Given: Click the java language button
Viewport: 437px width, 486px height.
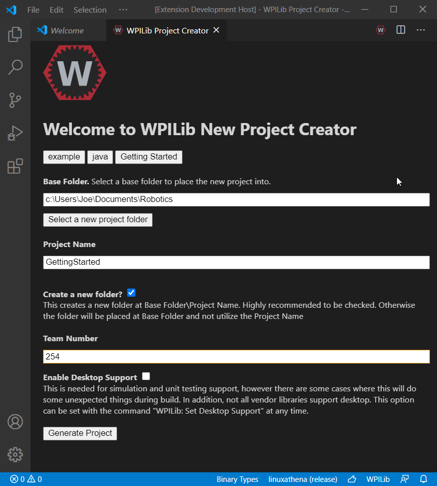Looking at the screenshot, I should (100, 157).
